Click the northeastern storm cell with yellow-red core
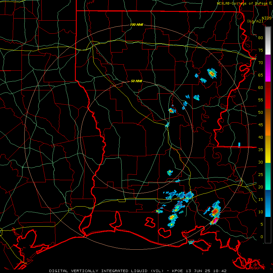 click(212, 73)
